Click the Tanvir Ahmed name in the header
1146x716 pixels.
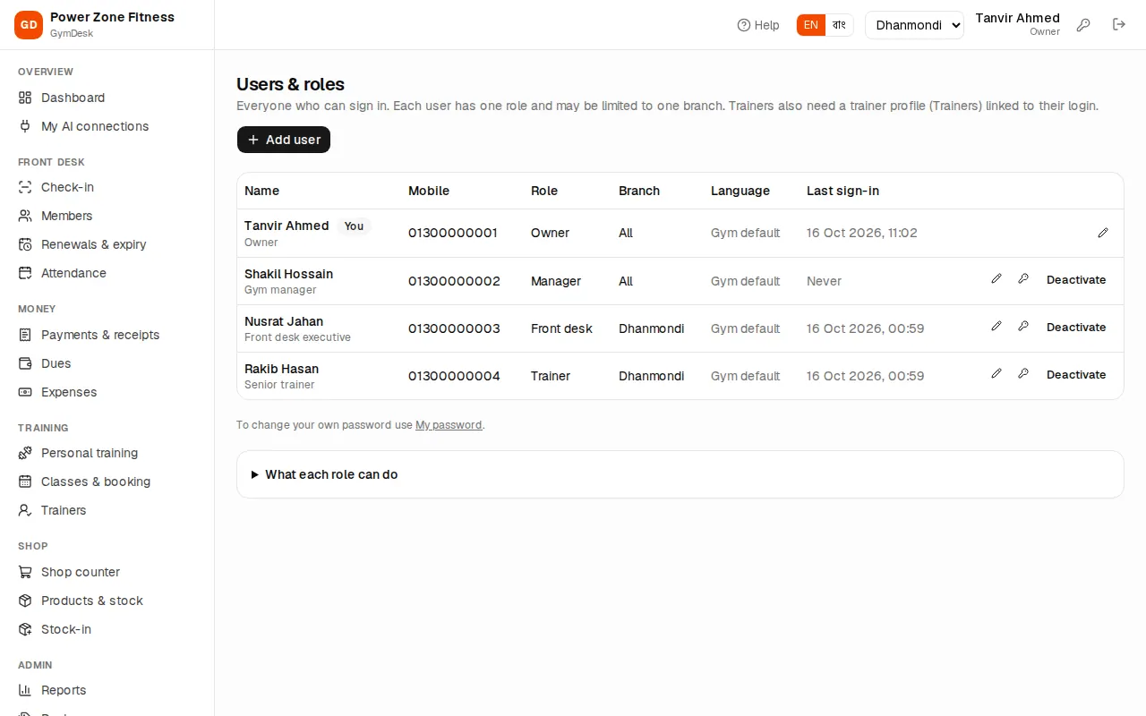tap(1017, 18)
